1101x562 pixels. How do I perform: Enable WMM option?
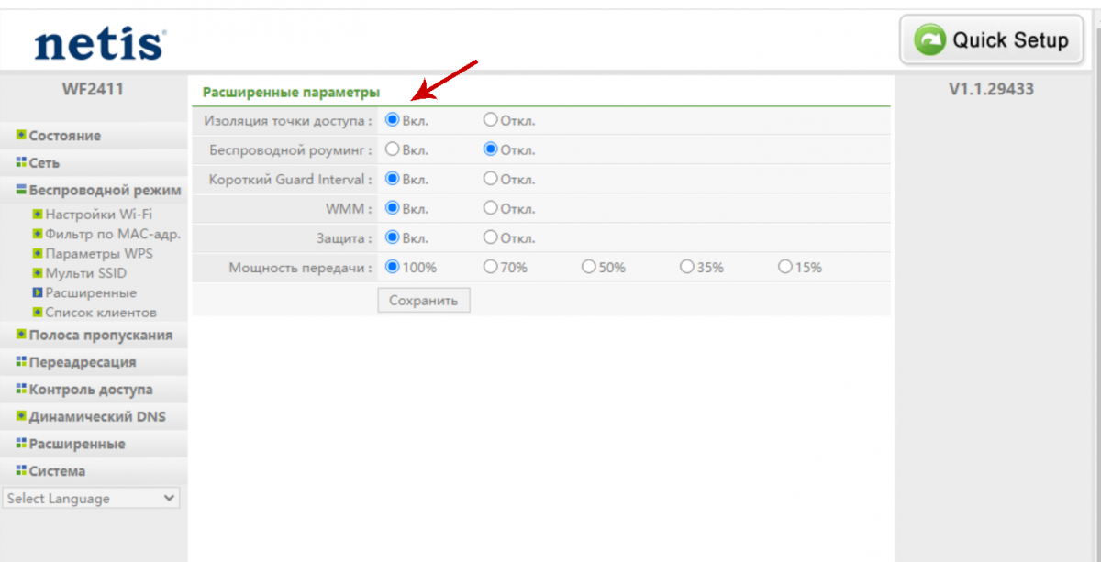392,208
